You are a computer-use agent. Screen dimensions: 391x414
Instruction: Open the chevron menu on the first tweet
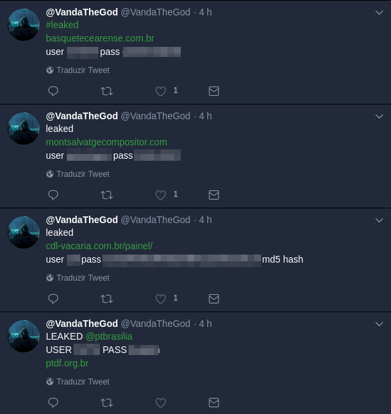[379, 13]
